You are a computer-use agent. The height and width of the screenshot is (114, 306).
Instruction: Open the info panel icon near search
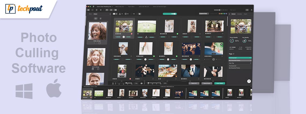click(x=247, y=10)
